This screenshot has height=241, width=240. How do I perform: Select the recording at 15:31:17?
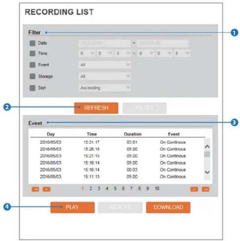click(117, 142)
